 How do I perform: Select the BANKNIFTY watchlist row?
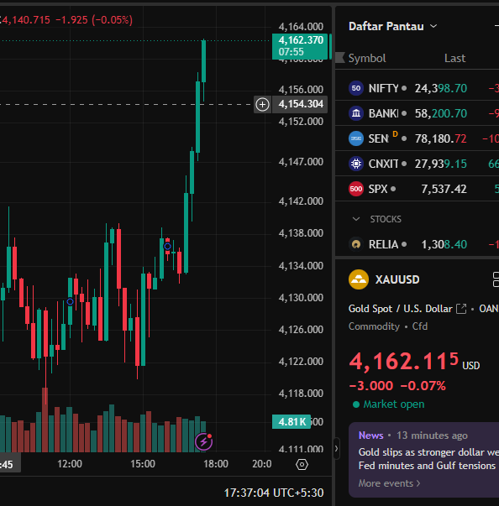[417, 113]
